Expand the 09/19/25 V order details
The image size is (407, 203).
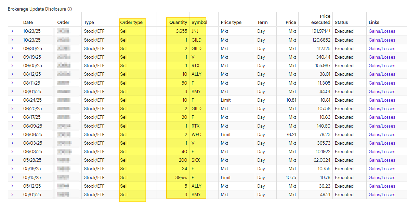coord(12,57)
